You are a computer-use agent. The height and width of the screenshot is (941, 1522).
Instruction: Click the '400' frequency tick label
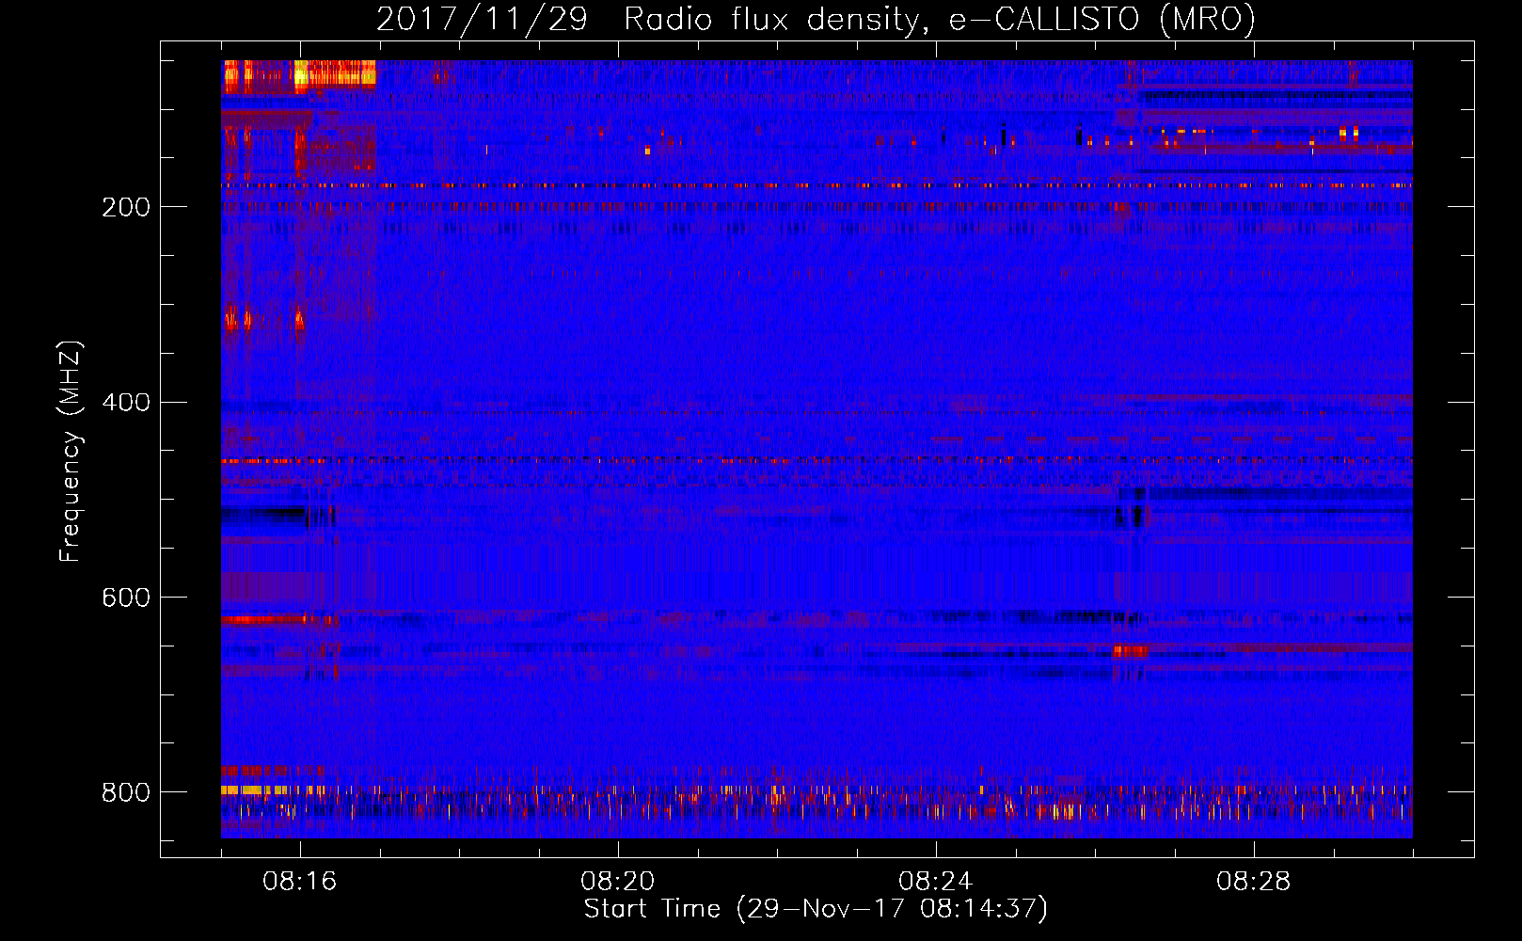126,403
